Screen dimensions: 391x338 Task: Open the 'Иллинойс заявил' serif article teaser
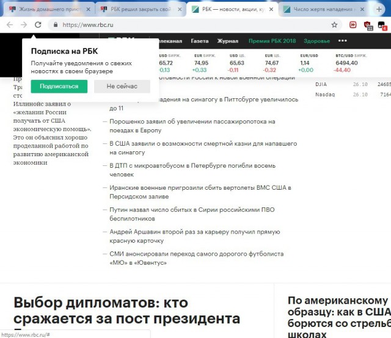tap(53, 133)
